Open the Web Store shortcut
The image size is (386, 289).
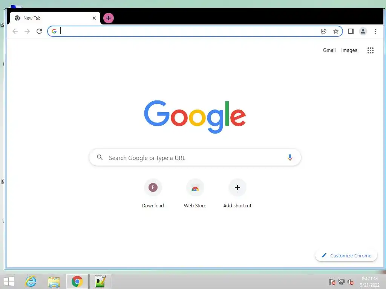tap(195, 187)
